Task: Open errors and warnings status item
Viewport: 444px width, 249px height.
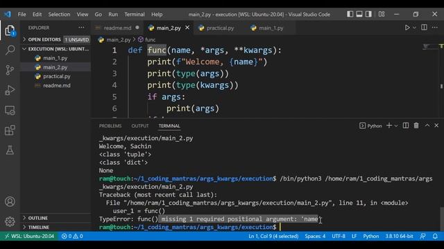Action: click(72, 236)
